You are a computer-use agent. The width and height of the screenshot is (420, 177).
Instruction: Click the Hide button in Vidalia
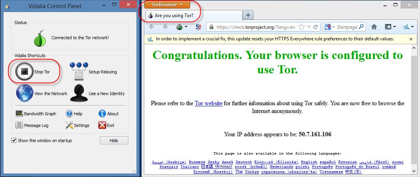pyautogui.click(x=114, y=141)
